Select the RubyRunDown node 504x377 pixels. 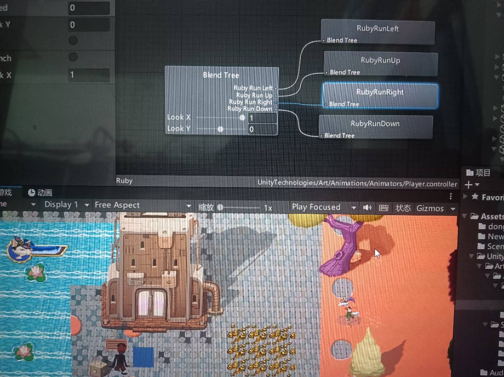coord(375,127)
